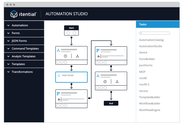Select AutomationStudio in the Tasks list
The width and height of the screenshot is (184, 125).
coord(150,46)
